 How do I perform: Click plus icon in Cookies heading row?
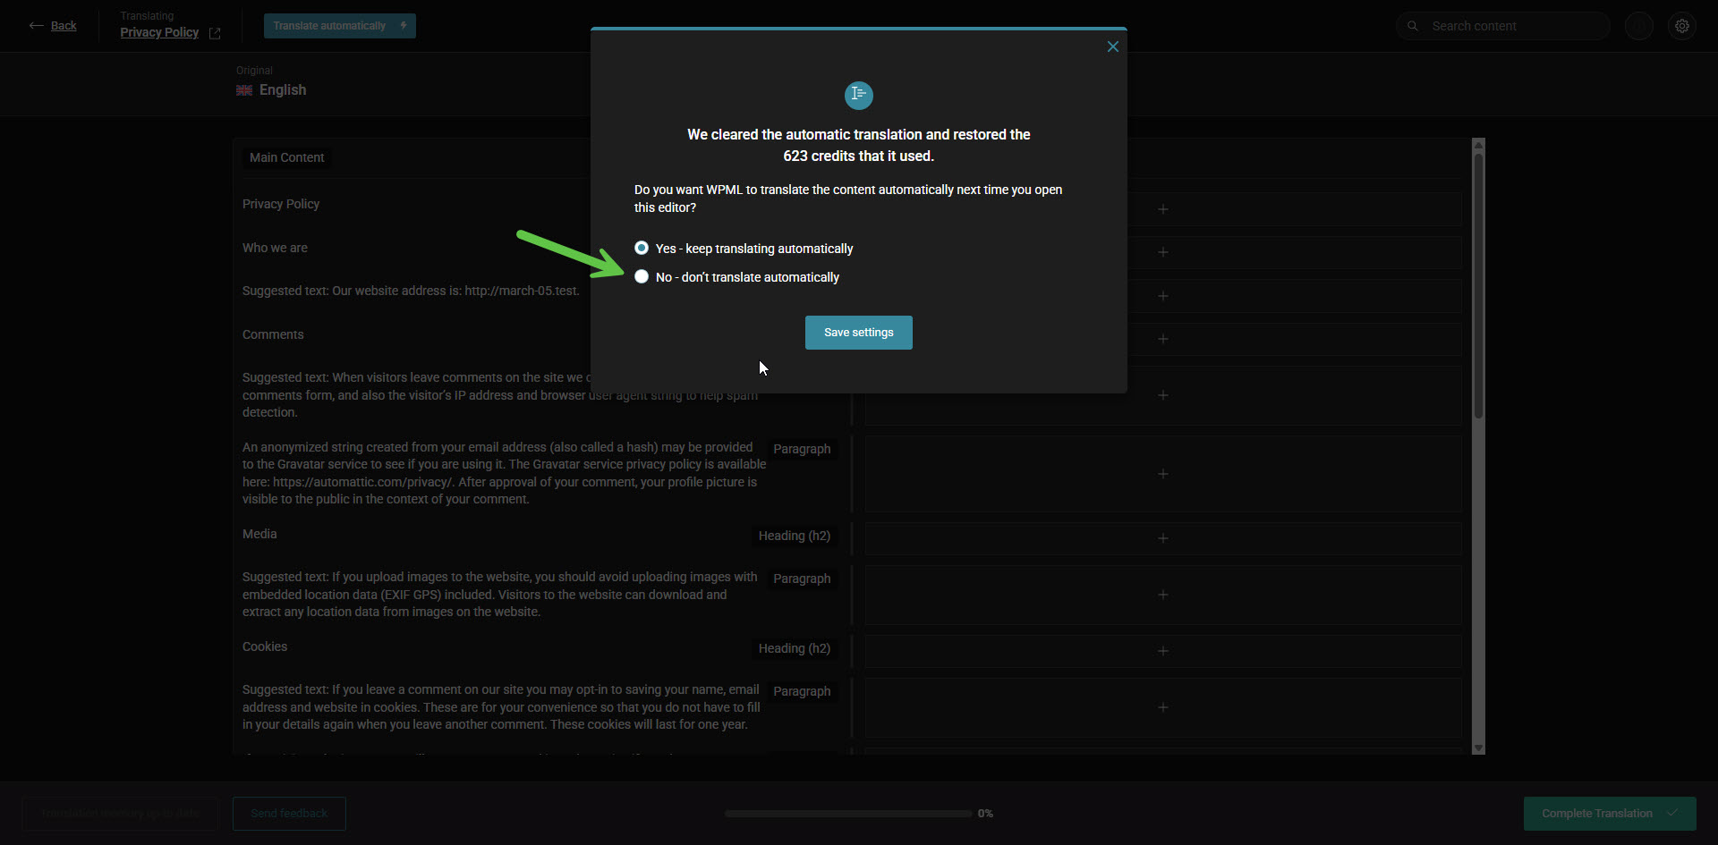click(1162, 651)
